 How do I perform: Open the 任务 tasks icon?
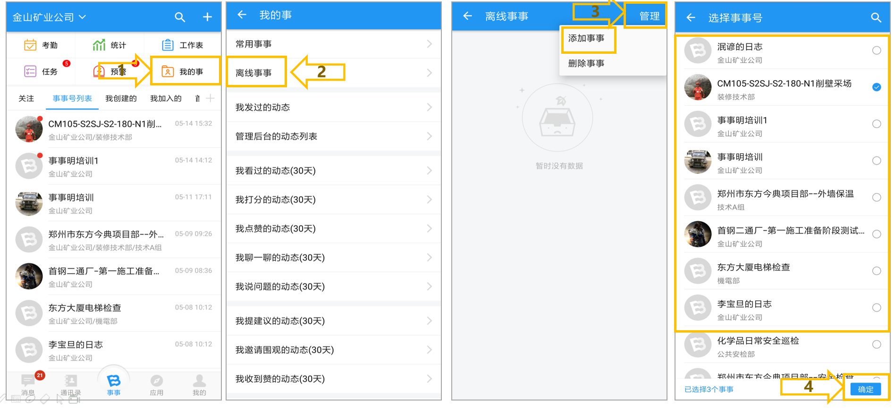click(30, 71)
